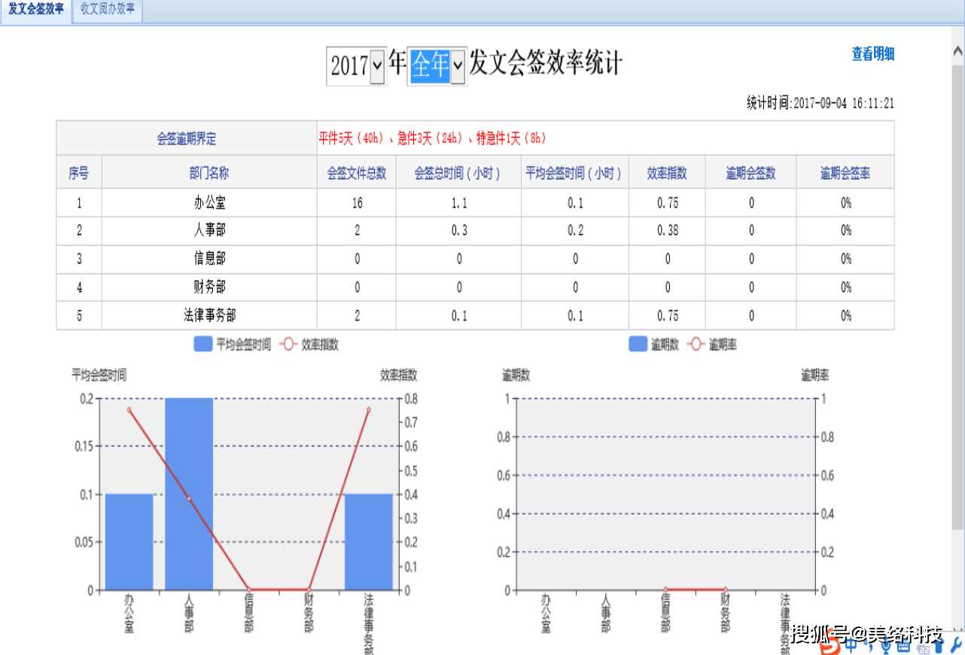The height and width of the screenshot is (655, 965).
Task: Open the input method soft keyboard icon
Action: click(903, 646)
